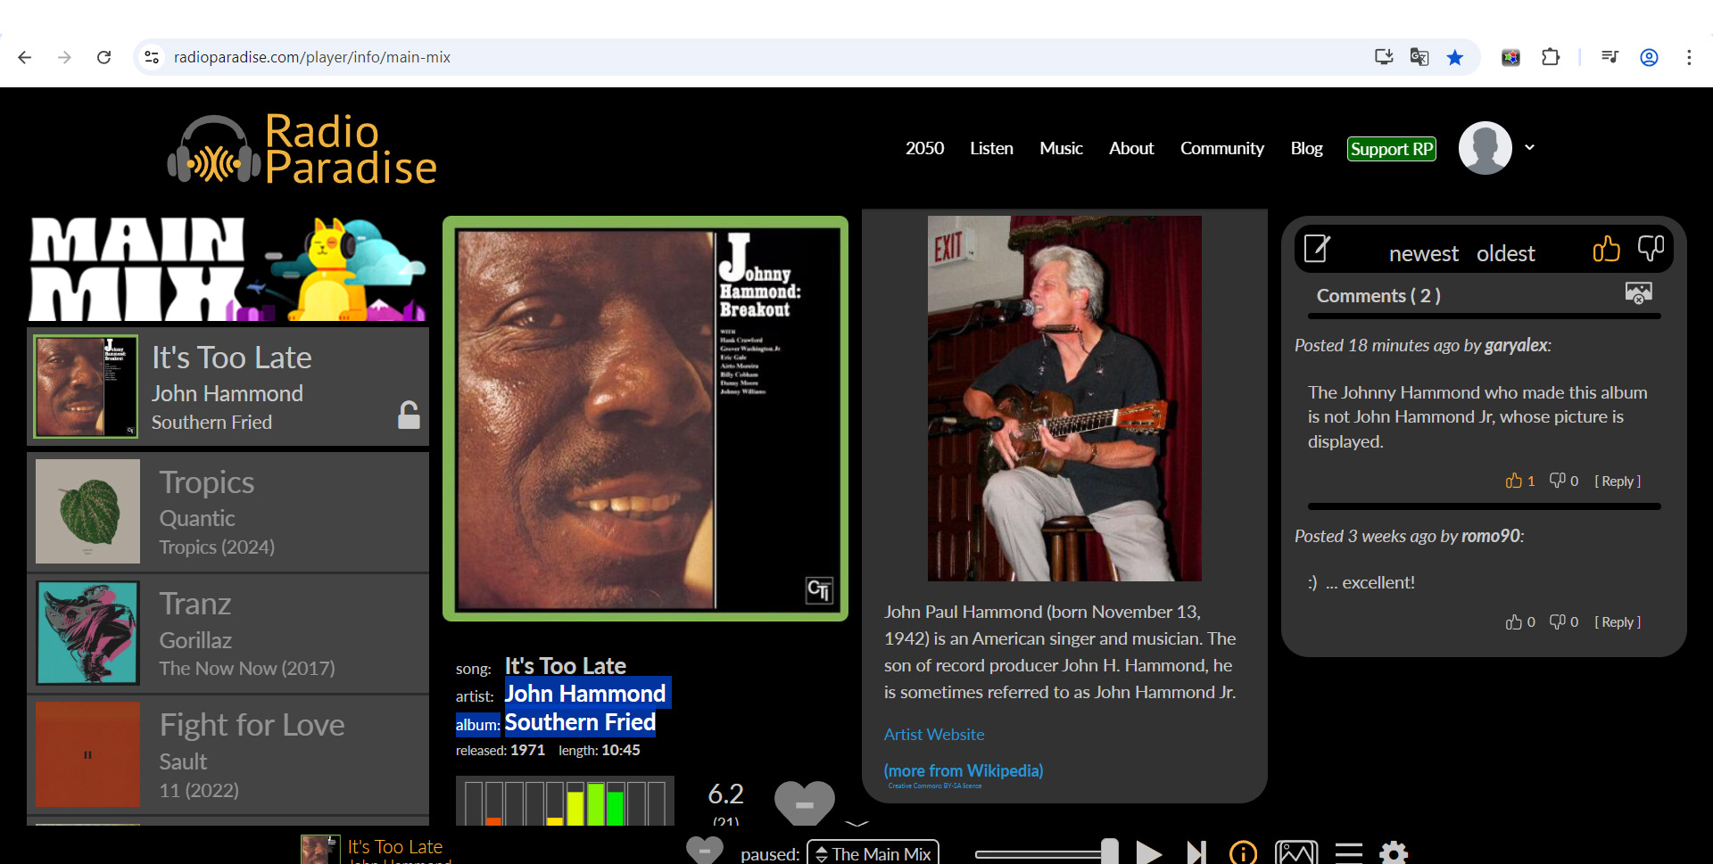Select It's Too Late current track entry
The image size is (1713, 864).
228,386
